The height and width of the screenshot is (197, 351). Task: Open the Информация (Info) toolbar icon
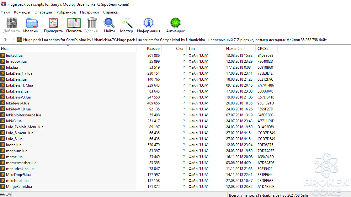point(148,23)
